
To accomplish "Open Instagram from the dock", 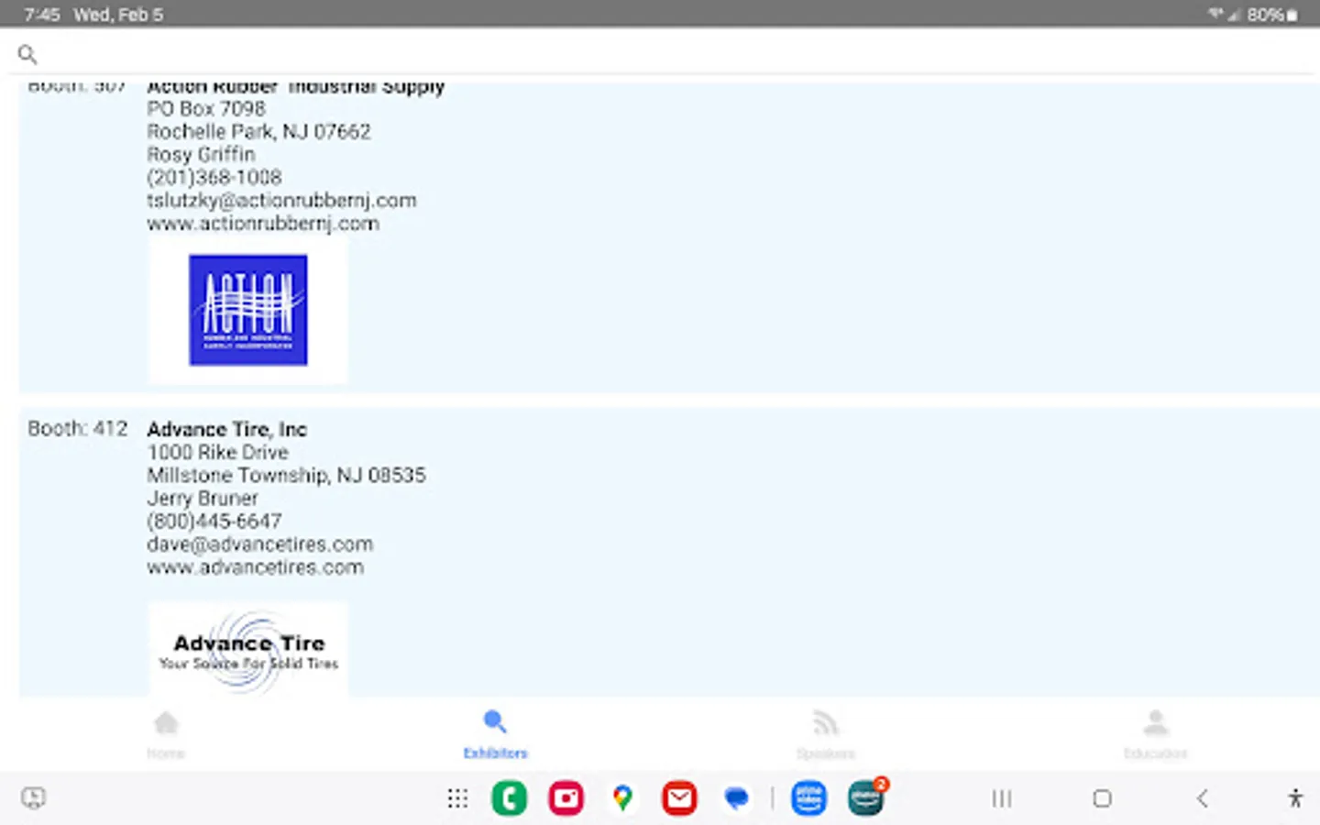I will coord(566,797).
